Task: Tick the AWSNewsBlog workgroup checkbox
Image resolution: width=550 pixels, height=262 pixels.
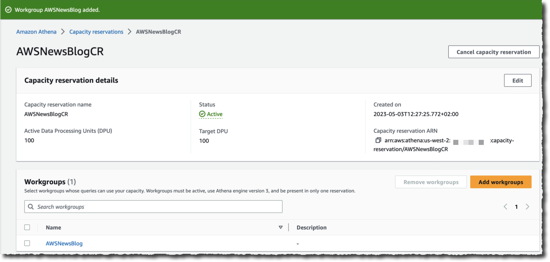Action: (27, 243)
